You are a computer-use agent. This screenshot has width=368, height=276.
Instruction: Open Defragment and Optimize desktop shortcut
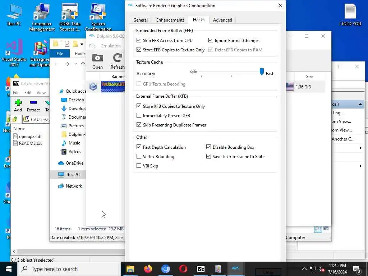[40, 54]
